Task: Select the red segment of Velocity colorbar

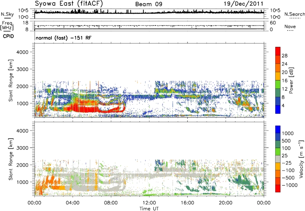Action: [x=278, y=189]
